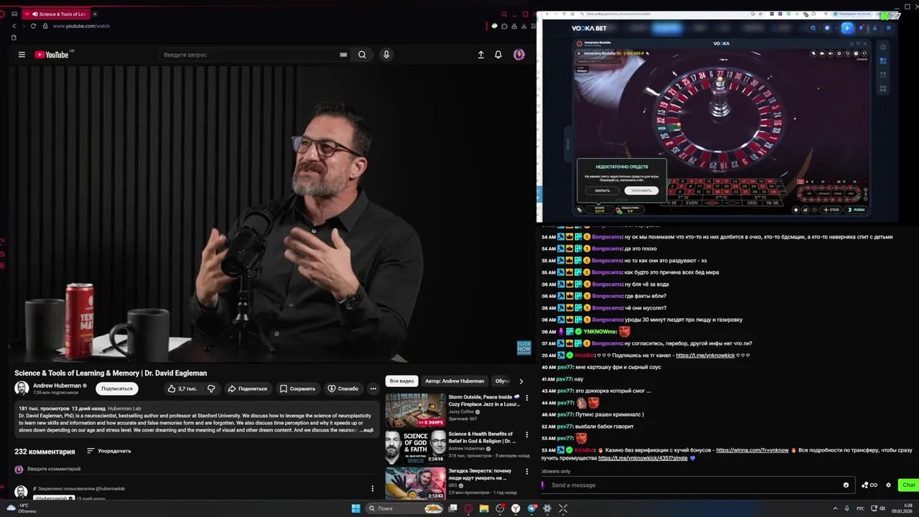Open the Science of God & Faith thumbnail
Image resolution: width=919 pixels, height=517 pixels.
click(x=415, y=447)
